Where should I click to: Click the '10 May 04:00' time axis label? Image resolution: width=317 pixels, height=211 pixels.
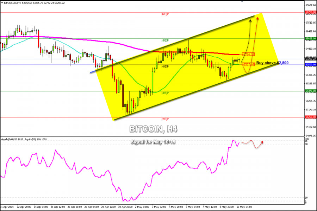pyautogui.click(x=244, y=207)
